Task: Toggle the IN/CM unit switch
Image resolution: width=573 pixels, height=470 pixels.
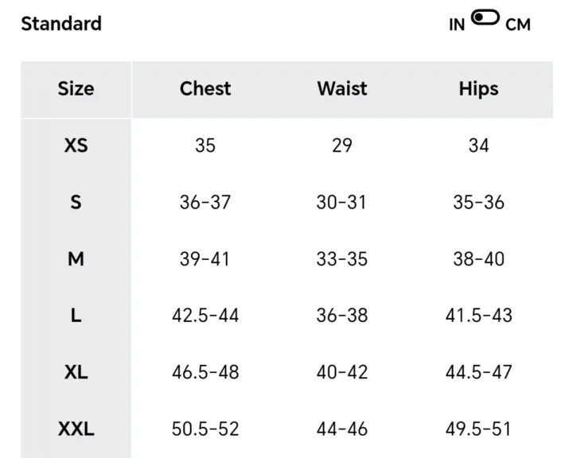Action: point(485,17)
